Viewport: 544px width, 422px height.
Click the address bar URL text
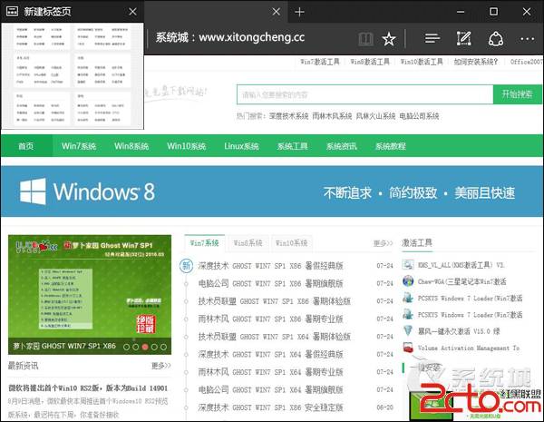tap(229, 37)
